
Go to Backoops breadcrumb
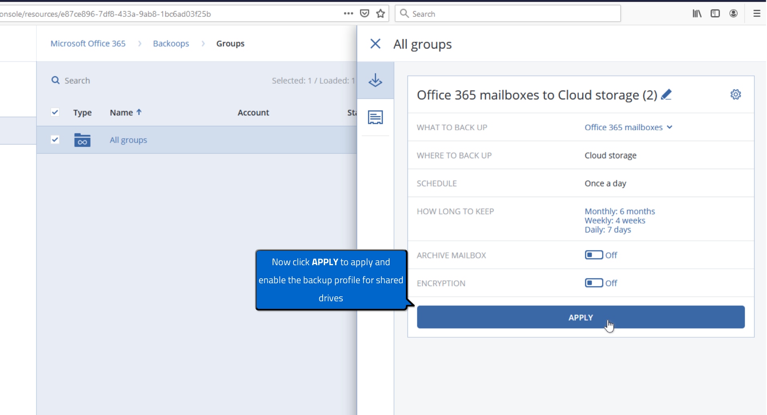pyautogui.click(x=171, y=44)
